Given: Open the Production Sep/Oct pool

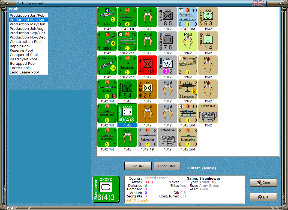Looking at the screenshot, I should coord(28,33).
